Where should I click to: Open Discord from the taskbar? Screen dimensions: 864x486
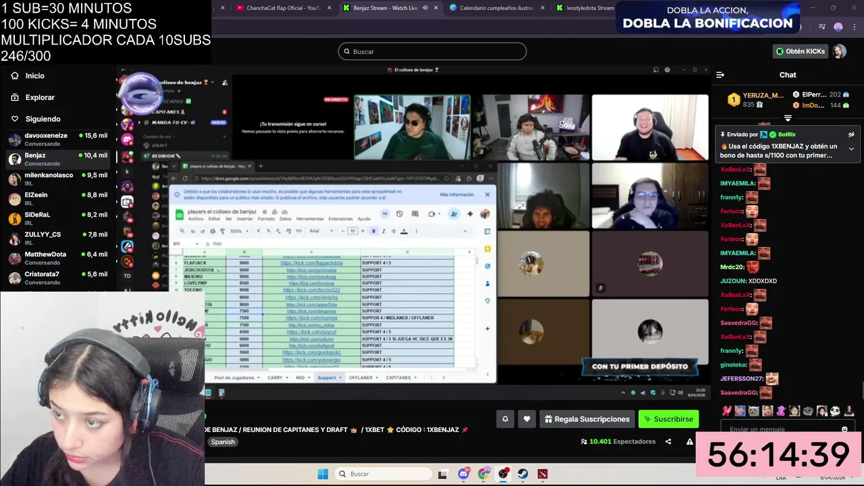click(464, 474)
